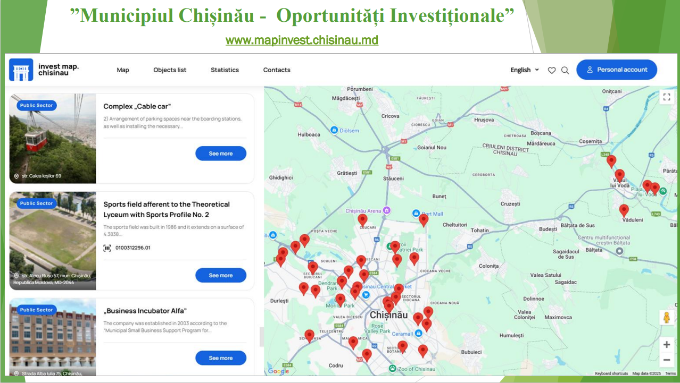Click the cable car thumbnail image
The height and width of the screenshot is (383, 680).
tap(53, 139)
